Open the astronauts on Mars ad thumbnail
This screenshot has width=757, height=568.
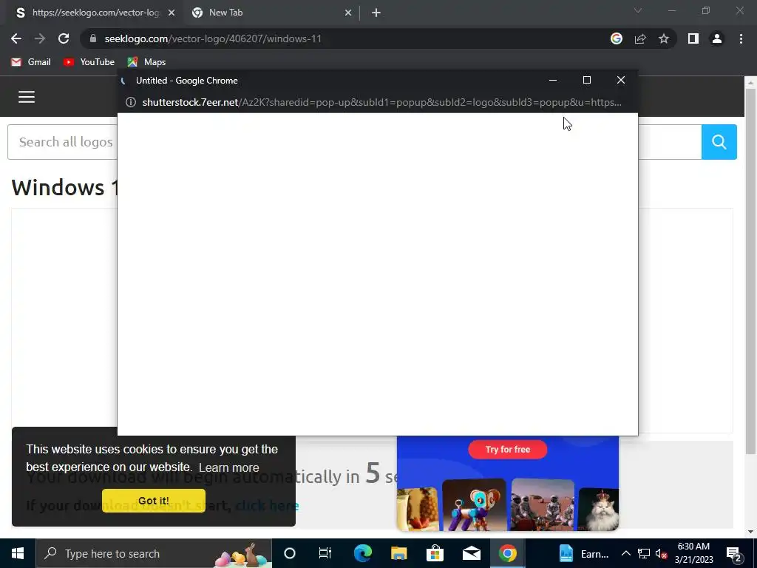543,504
